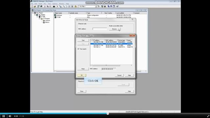Collapse the S7-300 tree expander
This screenshot has height=118, width=210.
[x=37, y=17]
